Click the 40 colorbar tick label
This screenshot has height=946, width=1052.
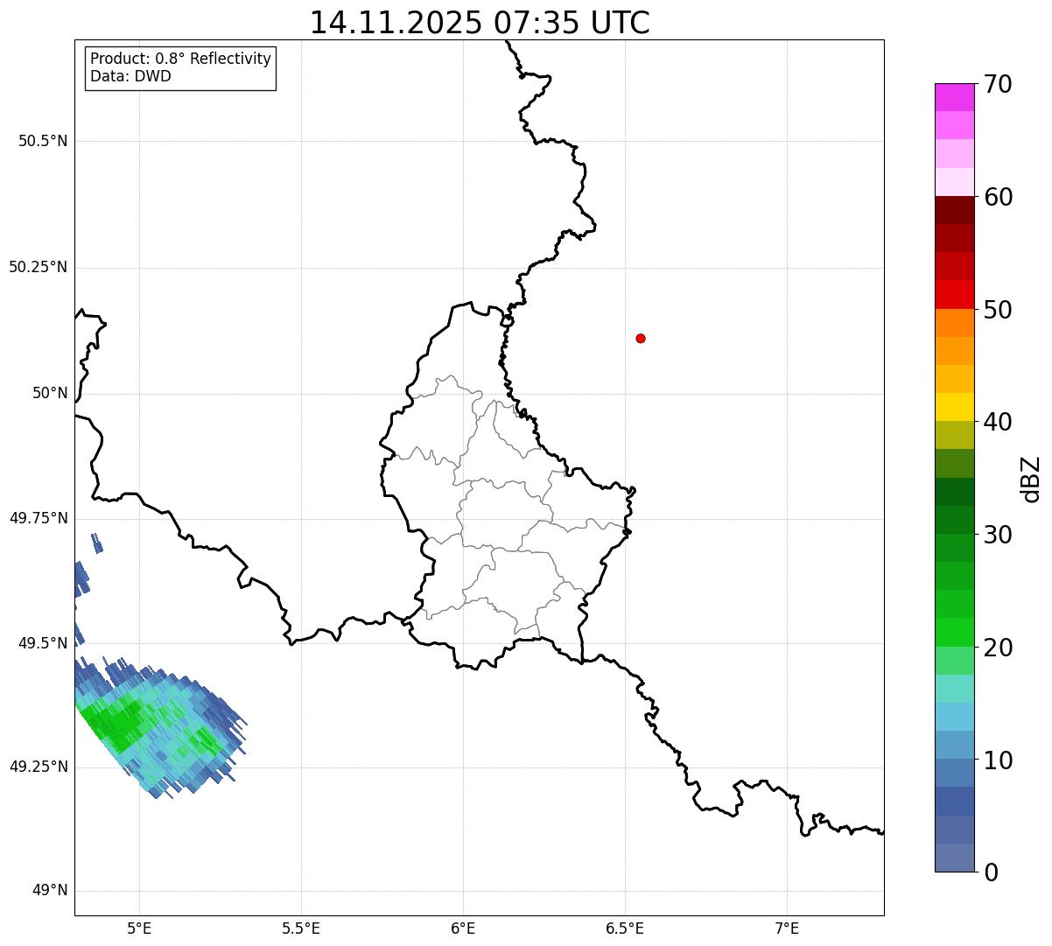[x=998, y=422]
